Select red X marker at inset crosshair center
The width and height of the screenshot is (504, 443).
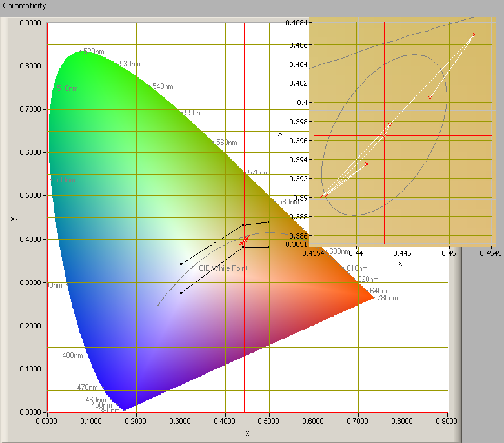tap(384, 136)
